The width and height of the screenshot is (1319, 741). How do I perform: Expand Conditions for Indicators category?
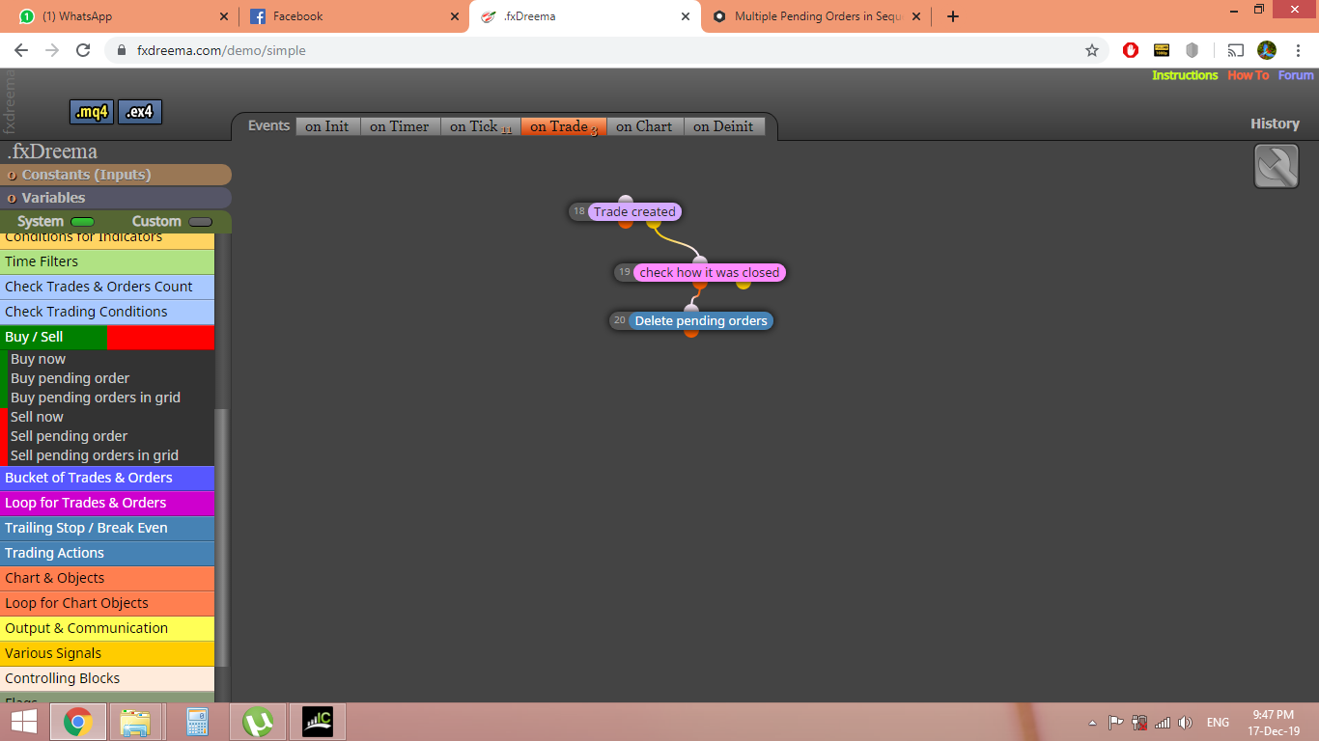pos(107,239)
